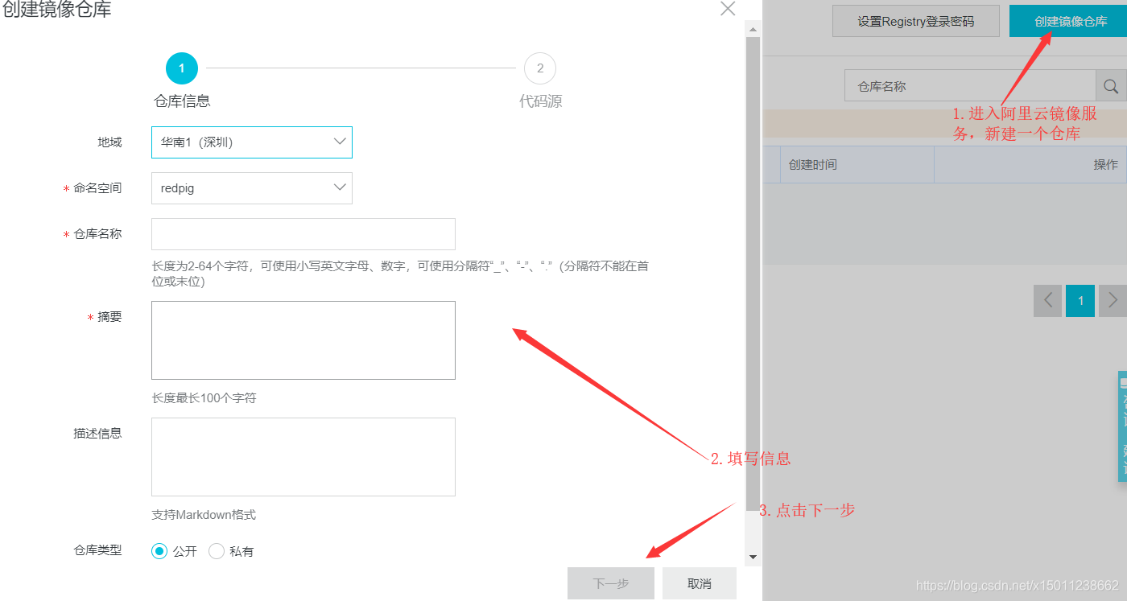
Task: Click the 描述信息 description text area
Action: [x=303, y=457]
